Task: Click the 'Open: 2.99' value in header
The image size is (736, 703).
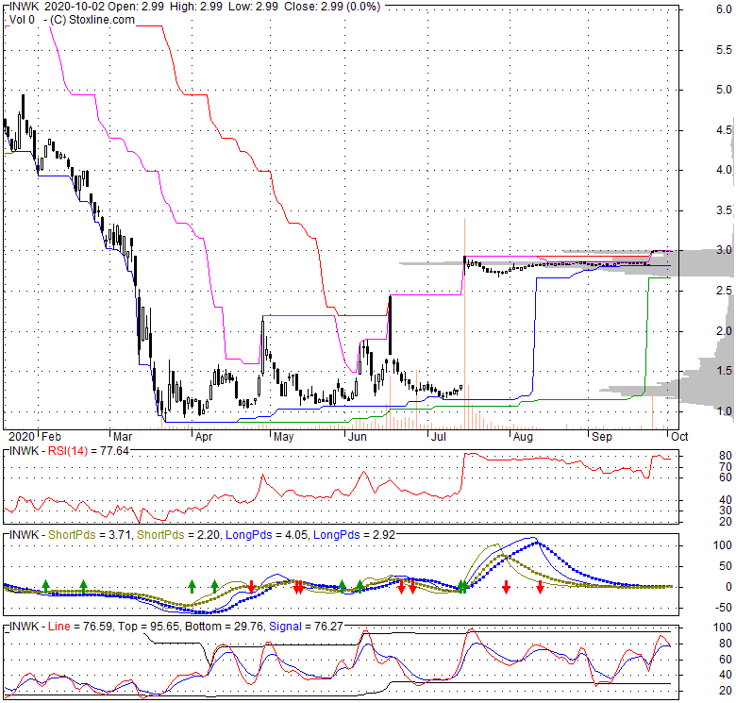Action: click(x=137, y=7)
